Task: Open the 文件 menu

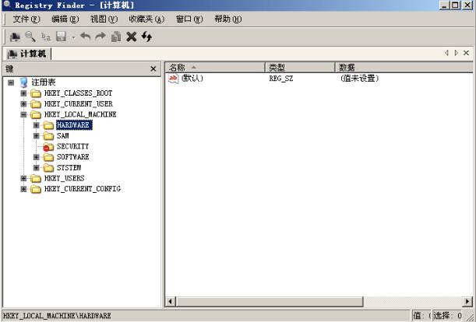Action: [x=26, y=19]
